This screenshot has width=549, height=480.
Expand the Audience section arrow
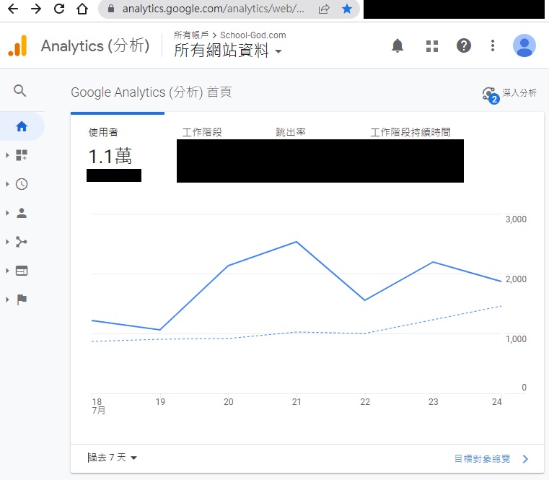[7, 213]
